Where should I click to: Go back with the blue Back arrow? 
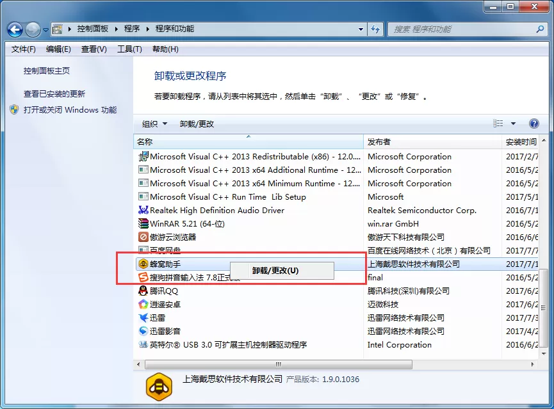[x=15, y=29]
